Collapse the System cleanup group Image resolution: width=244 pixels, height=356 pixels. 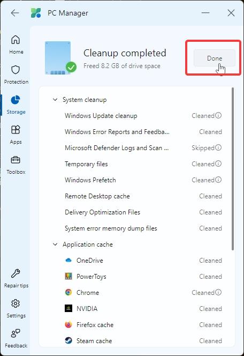(55, 99)
